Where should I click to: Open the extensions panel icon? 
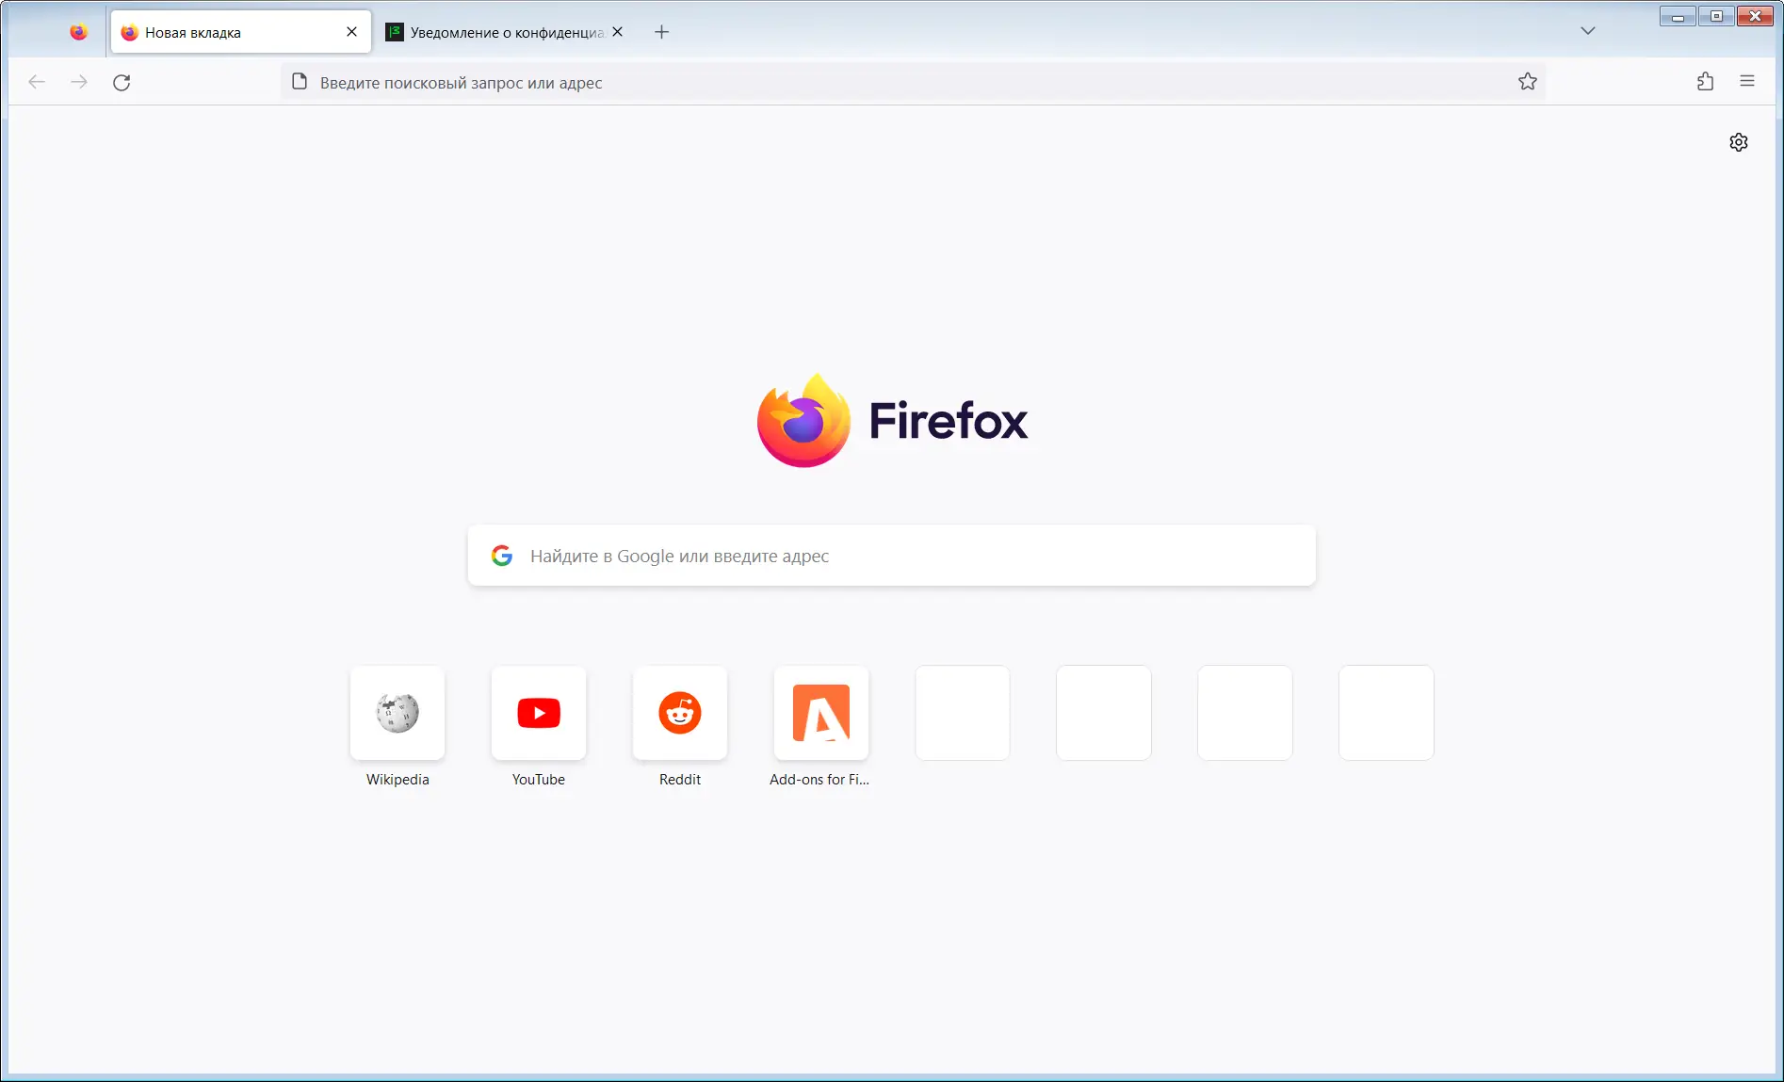(x=1704, y=82)
